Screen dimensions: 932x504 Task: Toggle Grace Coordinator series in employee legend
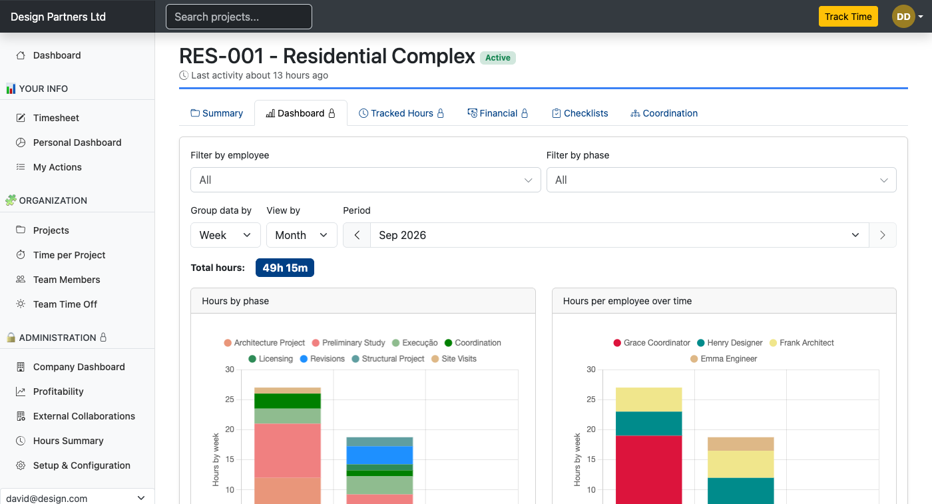tap(652, 343)
